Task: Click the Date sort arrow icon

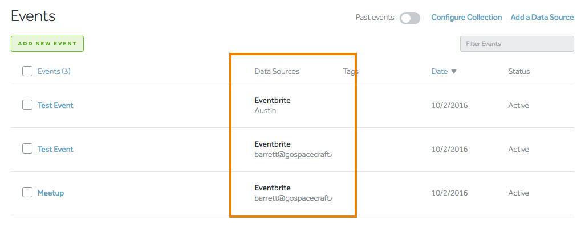Action: click(454, 72)
